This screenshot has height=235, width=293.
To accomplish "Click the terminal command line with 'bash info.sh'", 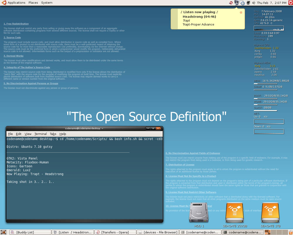I will 84,139.
